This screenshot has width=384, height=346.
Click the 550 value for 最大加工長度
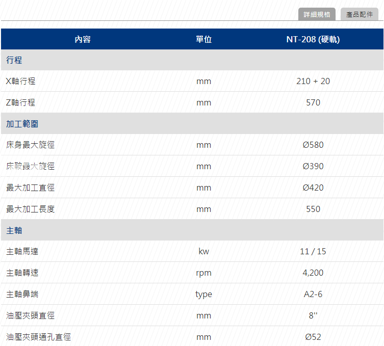(313, 209)
